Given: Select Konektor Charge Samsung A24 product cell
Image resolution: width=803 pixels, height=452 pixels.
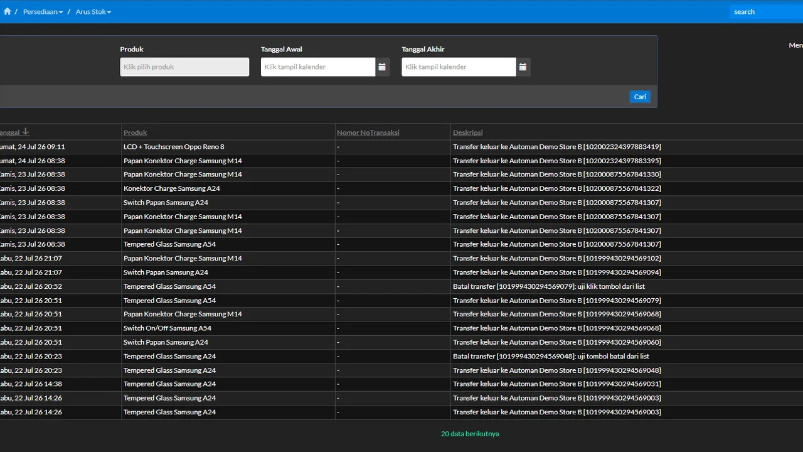Looking at the screenshot, I should tap(172, 188).
